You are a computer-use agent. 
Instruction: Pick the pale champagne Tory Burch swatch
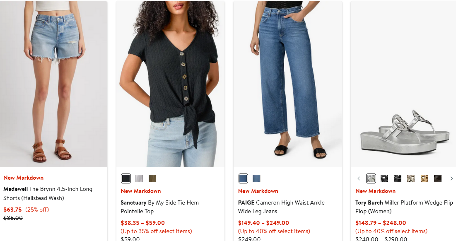point(411,178)
